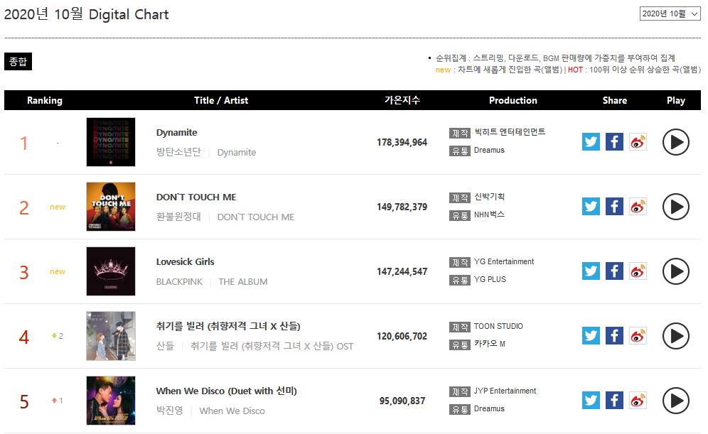The image size is (708, 434).
Task: Select the 종합 chart tab
Action: pyautogui.click(x=18, y=62)
